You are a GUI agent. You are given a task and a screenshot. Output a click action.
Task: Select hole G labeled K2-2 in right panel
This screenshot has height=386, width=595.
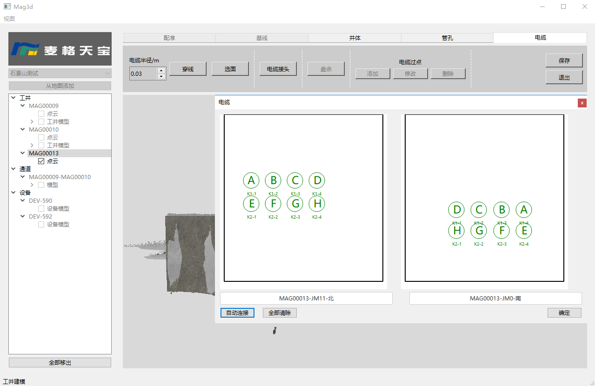(x=479, y=231)
